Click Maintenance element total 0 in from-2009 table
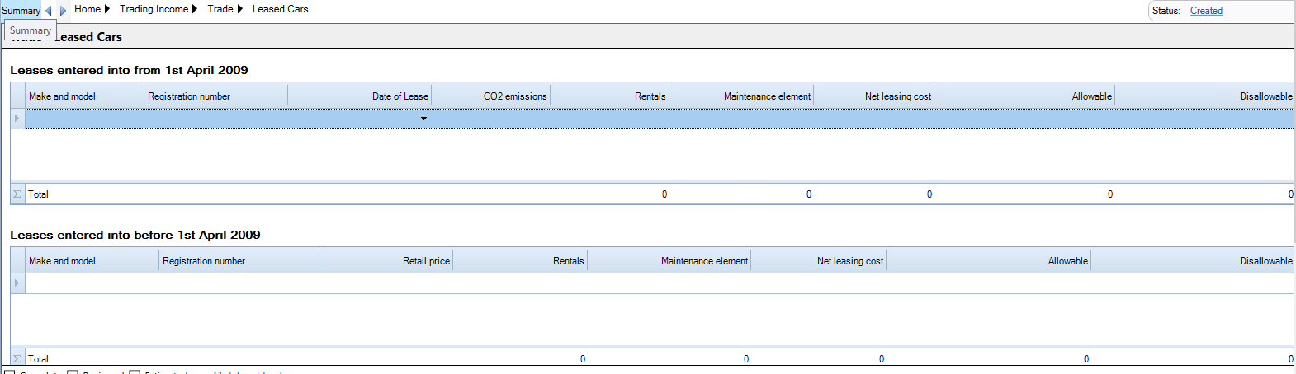The image size is (1296, 374). click(809, 194)
